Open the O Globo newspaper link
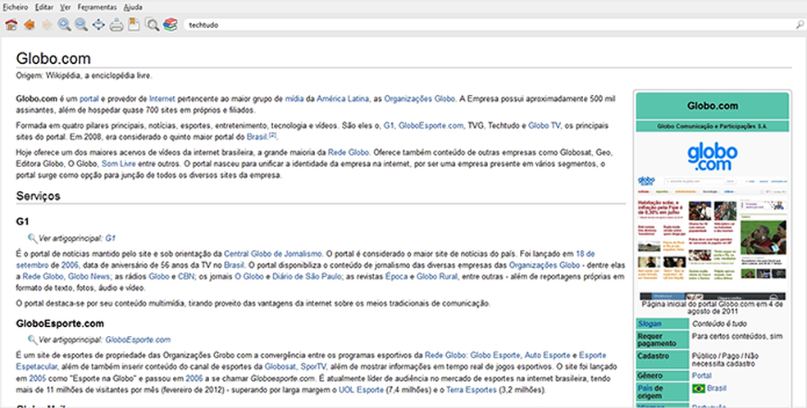Screen dimensions: 807x408 249,276
